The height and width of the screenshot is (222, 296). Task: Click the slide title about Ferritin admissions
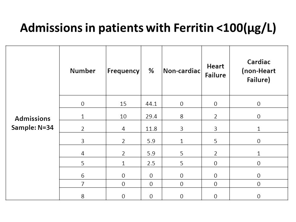[148, 28]
